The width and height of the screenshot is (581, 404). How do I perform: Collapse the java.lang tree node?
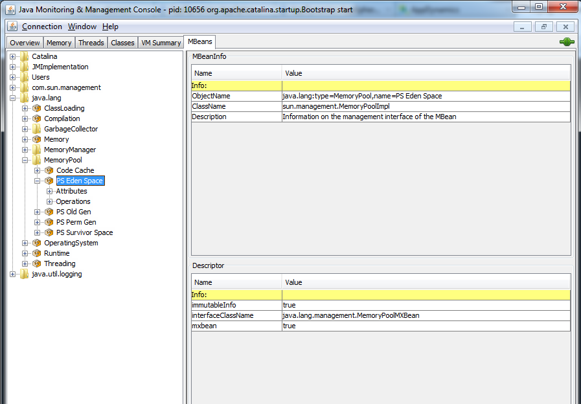(13, 98)
